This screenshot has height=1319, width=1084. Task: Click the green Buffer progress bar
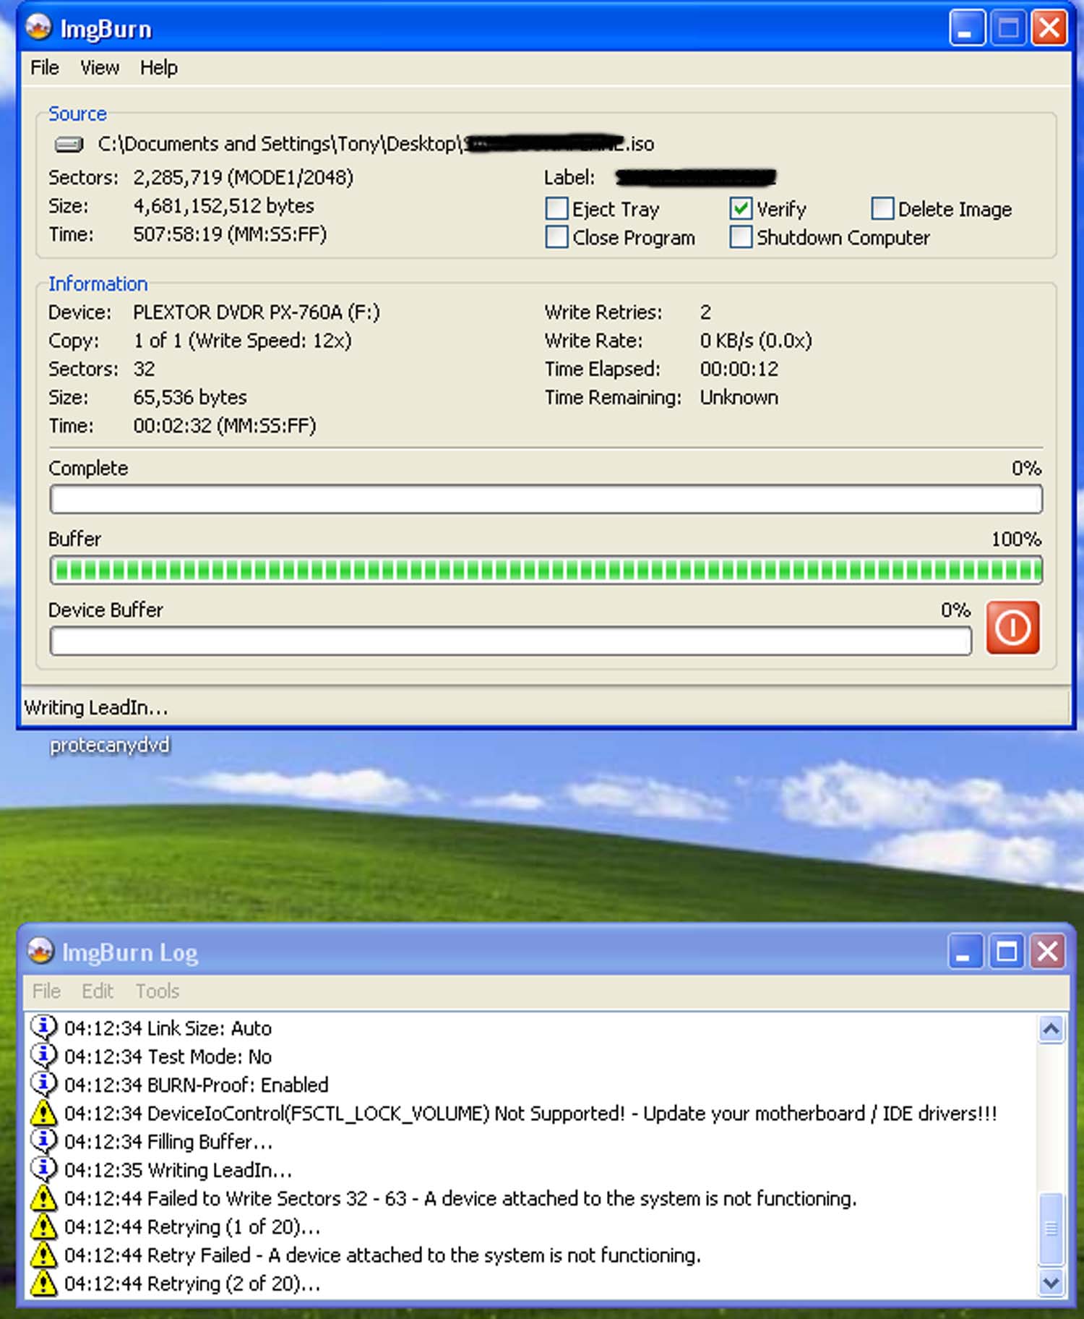(x=546, y=570)
